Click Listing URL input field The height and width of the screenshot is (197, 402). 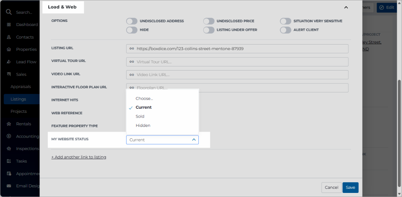pos(237,49)
